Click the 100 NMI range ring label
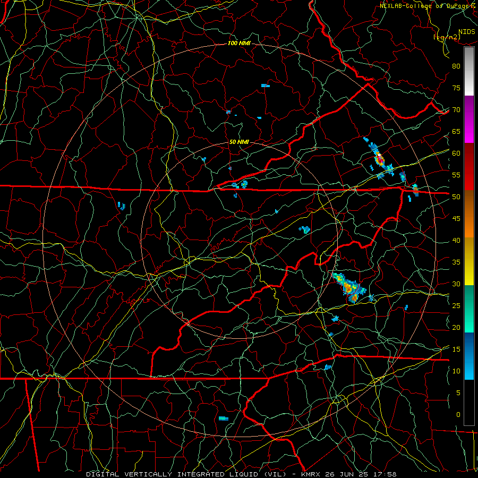 click(239, 44)
